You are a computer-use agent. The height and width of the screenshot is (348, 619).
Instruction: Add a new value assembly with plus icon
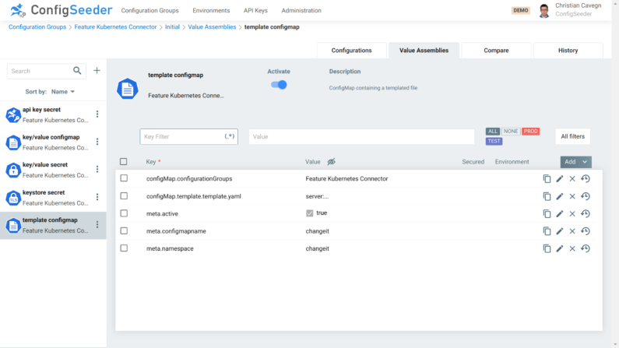tap(97, 71)
